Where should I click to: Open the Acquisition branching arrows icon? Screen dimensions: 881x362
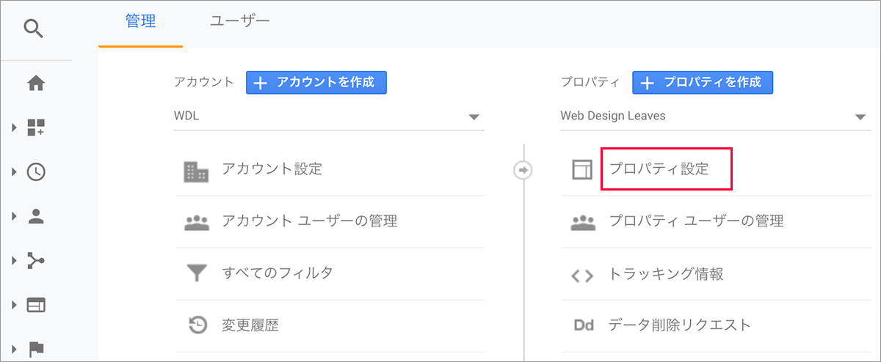click(x=35, y=260)
